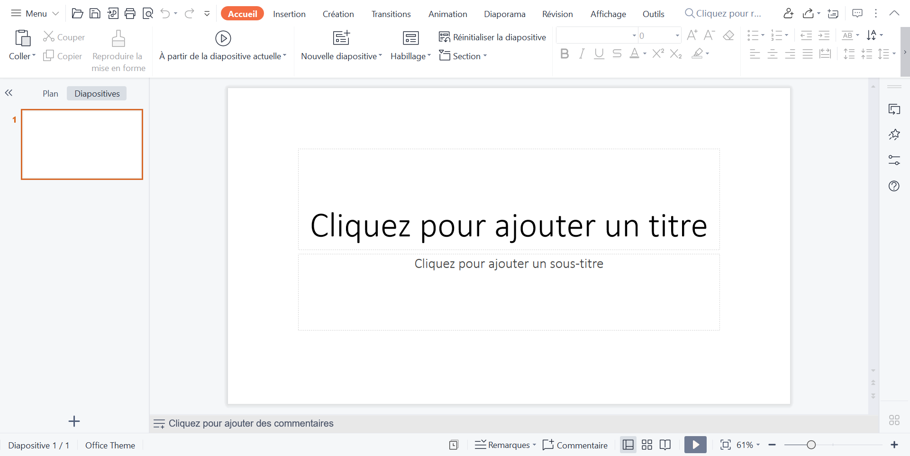Open the help panel on the right sidebar
This screenshot has height=456, width=910.
[894, 186]
